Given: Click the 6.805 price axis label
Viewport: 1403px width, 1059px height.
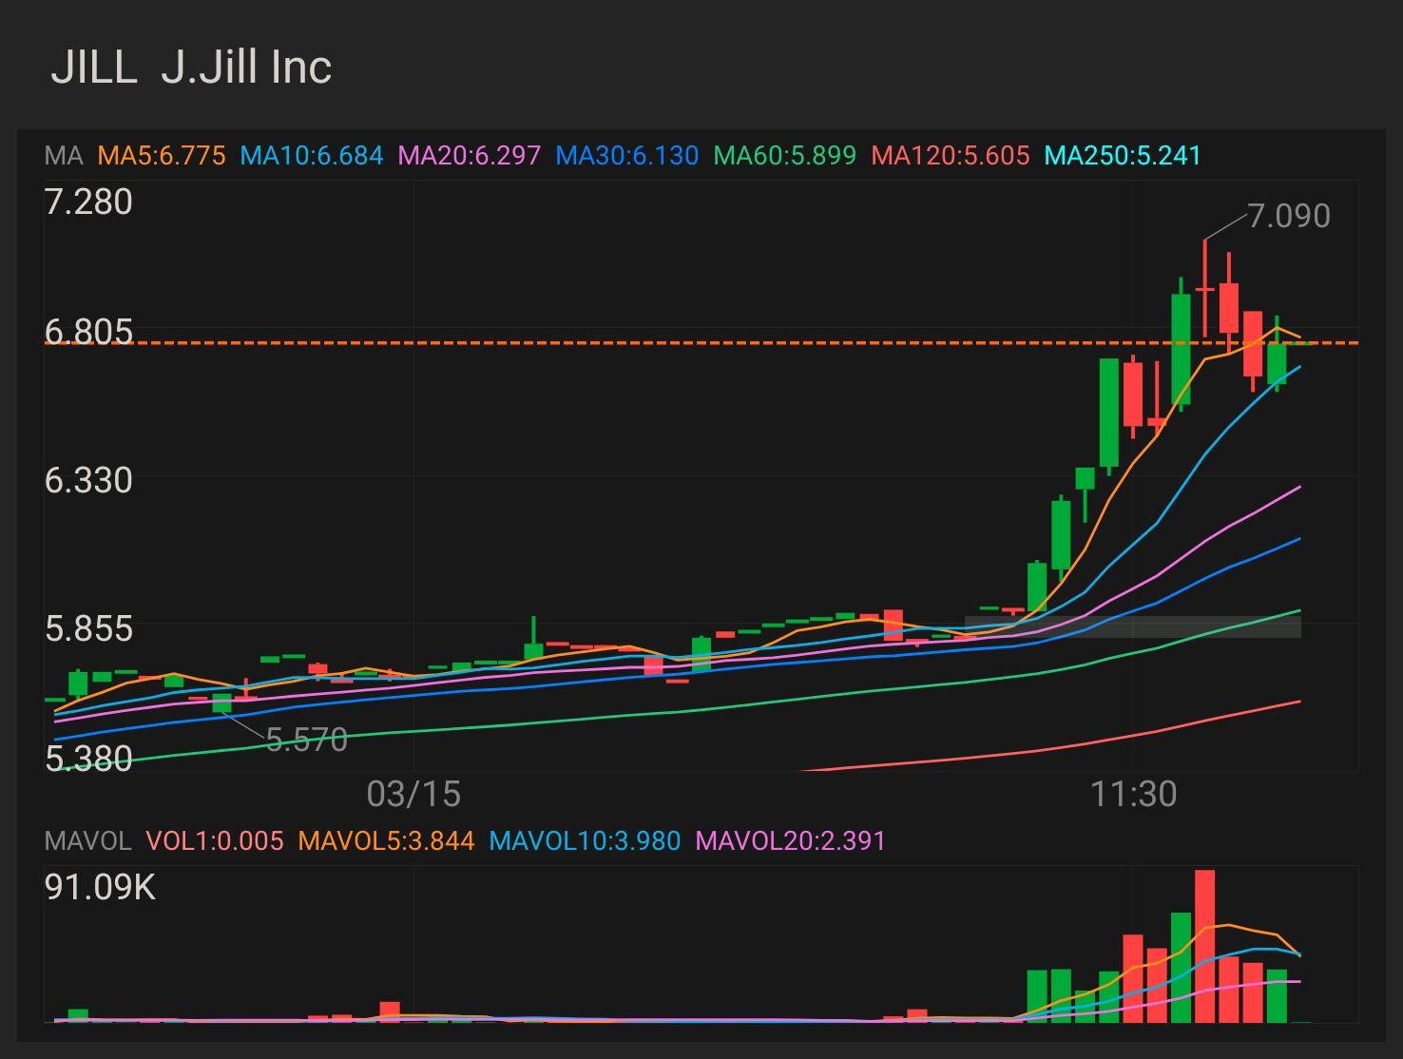Looking at the screenshot, I should pyautogui.click(x=88, y=332).
